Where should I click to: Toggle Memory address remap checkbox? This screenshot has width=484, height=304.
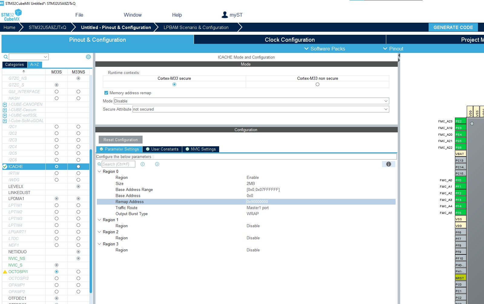click(106, 93)
